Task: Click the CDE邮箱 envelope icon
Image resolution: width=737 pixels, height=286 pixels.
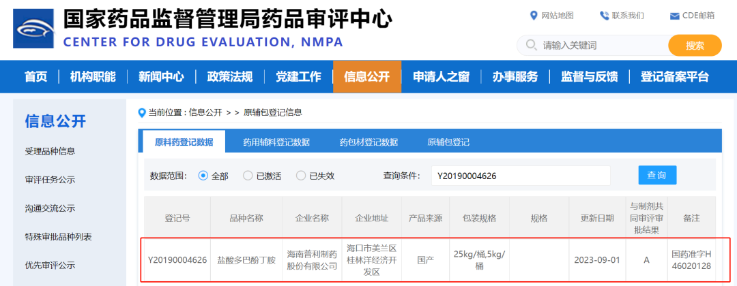Action: pyautogui.click(x=674, y=16)
